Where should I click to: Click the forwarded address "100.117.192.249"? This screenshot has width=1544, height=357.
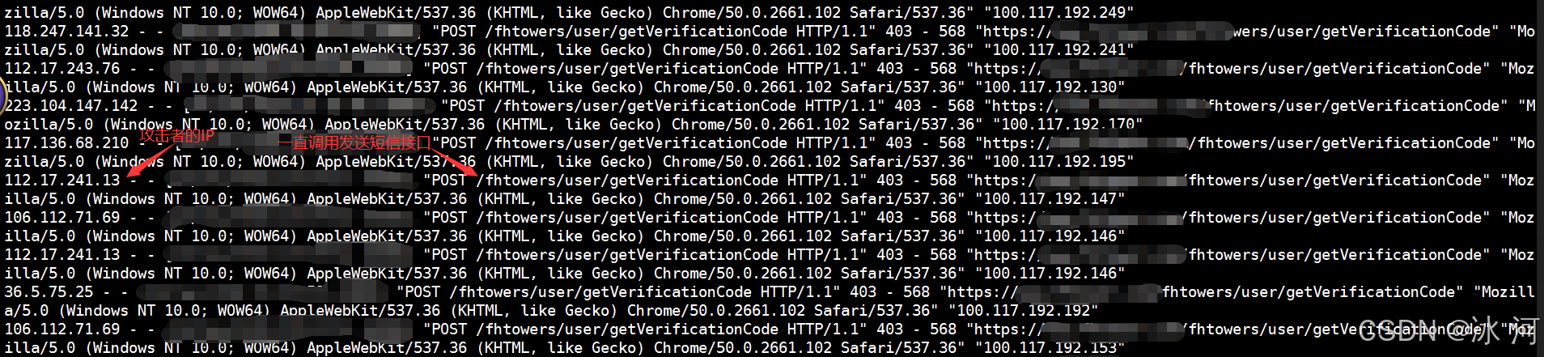tap(1059, 13)
